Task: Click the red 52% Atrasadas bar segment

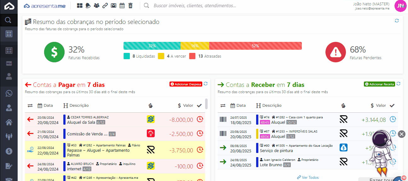Action: (x=255, y=46)
